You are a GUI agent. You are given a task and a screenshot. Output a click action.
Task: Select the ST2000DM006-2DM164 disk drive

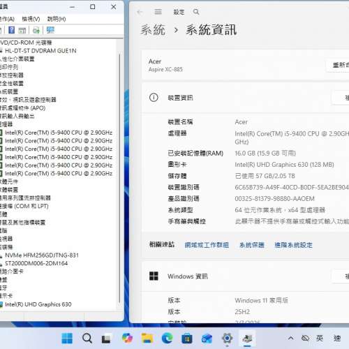(36, 263)
